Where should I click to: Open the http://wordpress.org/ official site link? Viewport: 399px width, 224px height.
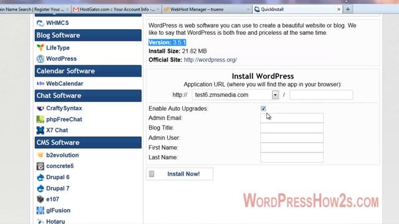point(210,60)
